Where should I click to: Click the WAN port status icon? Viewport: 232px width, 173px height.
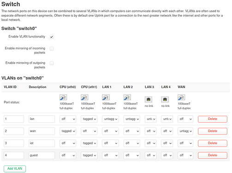tap(181, 97)
